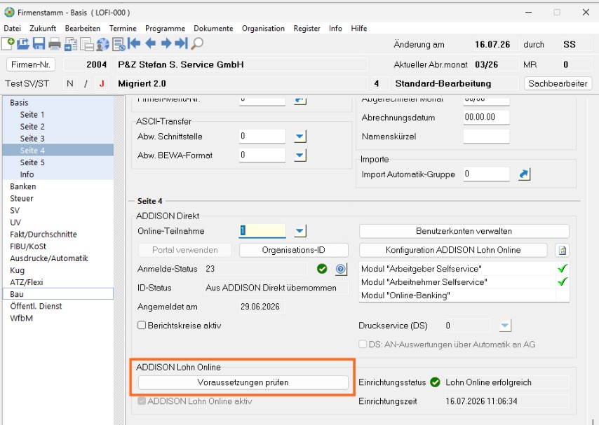Click the globe with person toolbar icon
This screenshot has width=599, height=425.
102,44
